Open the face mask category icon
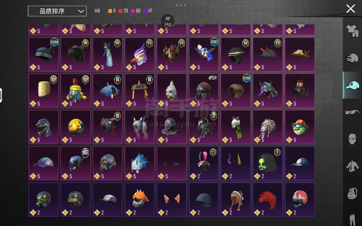The image size is (362, 226). (352, 139)
